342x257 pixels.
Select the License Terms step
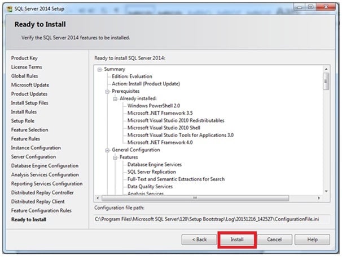27,67
